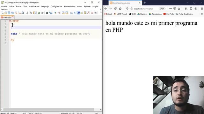Click the Firefox Back button

pyautogui.click(x=106, y=9)
